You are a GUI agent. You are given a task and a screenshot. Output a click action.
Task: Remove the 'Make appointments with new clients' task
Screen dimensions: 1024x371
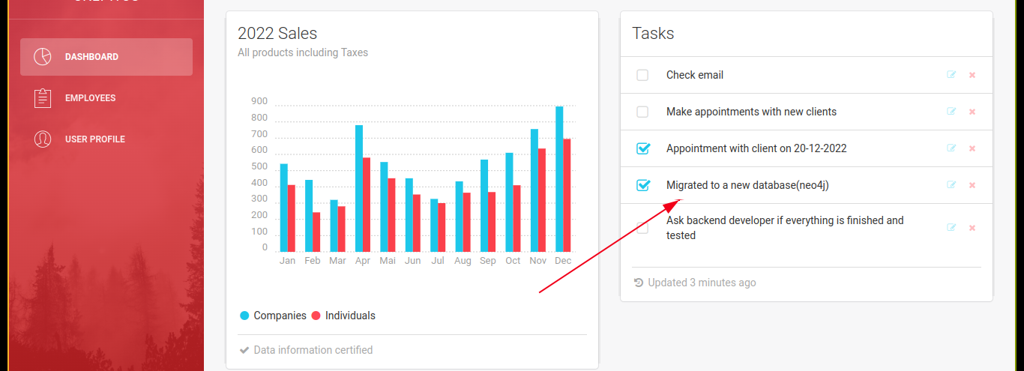coord(972,112)
